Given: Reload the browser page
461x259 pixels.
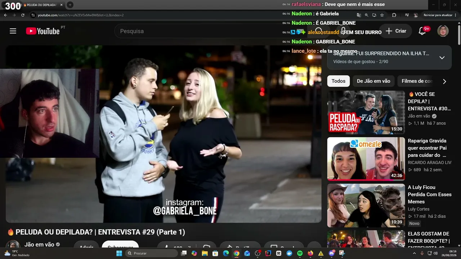Looking at the screenshot, I should (23, 15).
